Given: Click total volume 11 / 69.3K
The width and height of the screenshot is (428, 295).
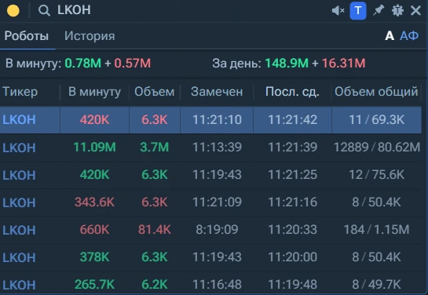Looking at the screenshot, I should [x=377, y=120].
